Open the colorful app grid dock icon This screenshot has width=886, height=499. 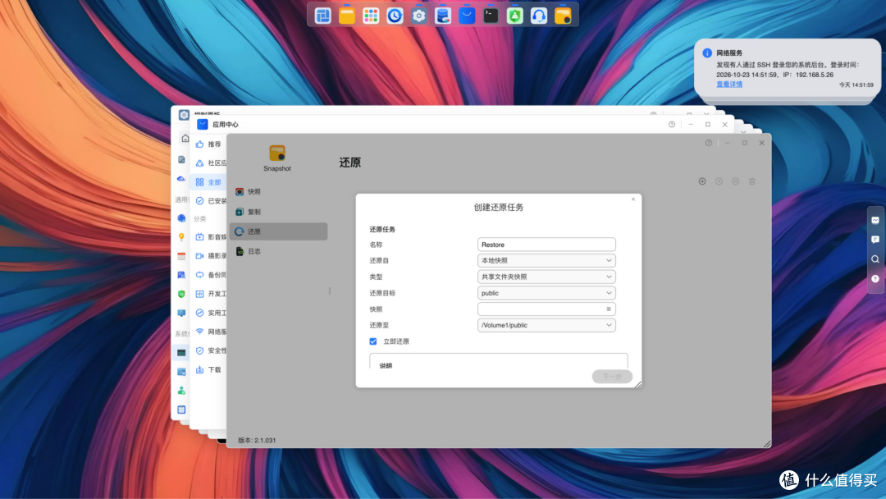click(x=371, y=16)
